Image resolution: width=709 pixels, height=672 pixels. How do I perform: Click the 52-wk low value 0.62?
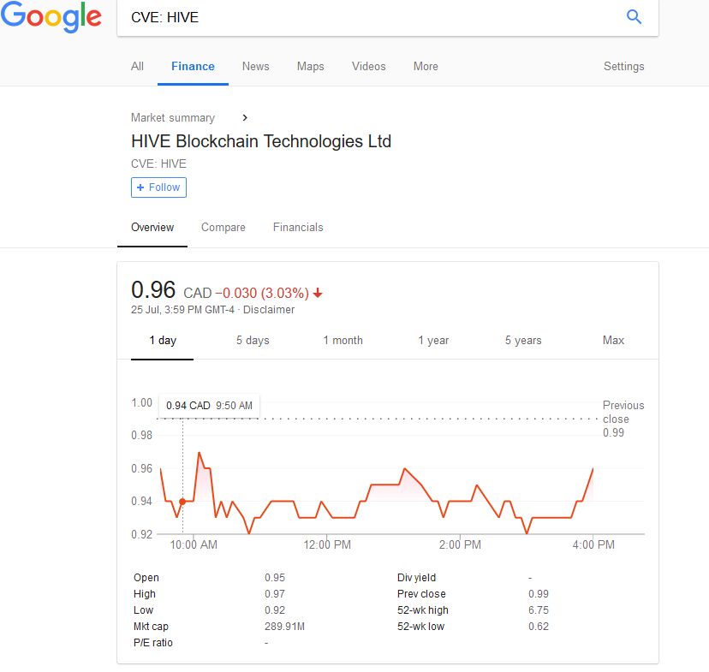[538, 627]
